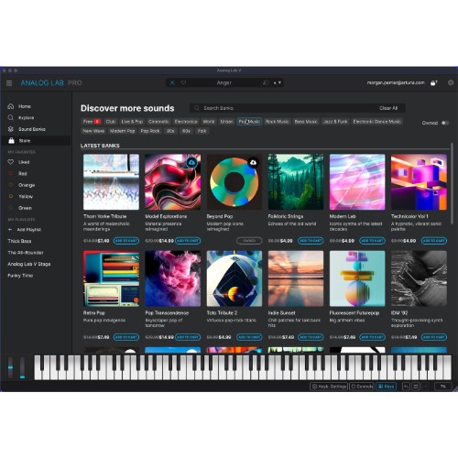Select the Store bag icon
458x458 pixels.
11,141
